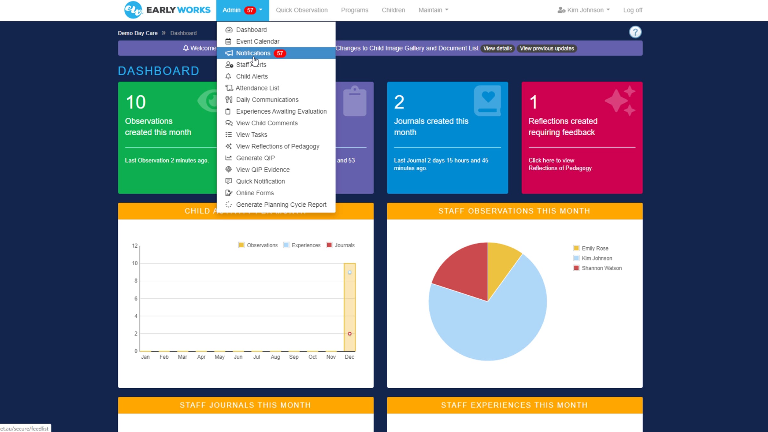Select Notifications from Admin menu
768x432 pixels.
(276, 53)
